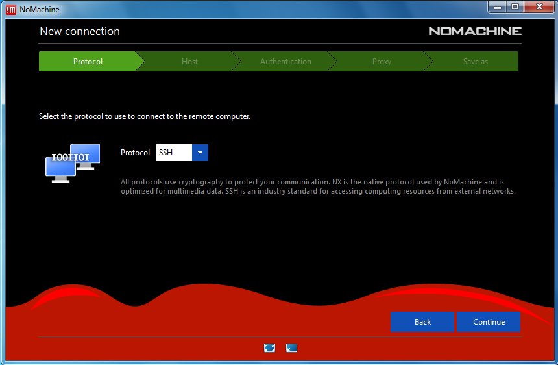Switch to the Save as step
The height and width of the screenshot is (365, 558).
click(475, 62)
